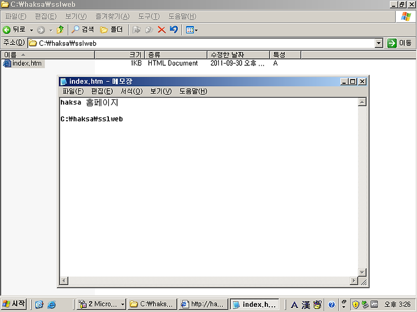Click the Notepad resize grip corner
This screenshot has height=312, width=417.
coord(363,281)
